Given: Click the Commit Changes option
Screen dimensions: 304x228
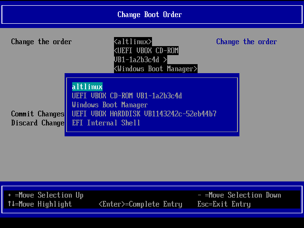Looking at the screenshot, I should 38,114.
